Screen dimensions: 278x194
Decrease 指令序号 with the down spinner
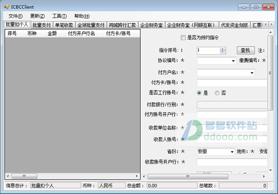[223, 52]
